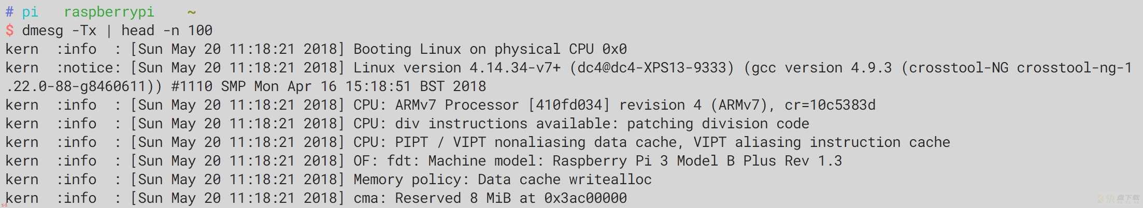Viewport: 1143px width, 208px height.
Task: Click the Booting Linux on physical CPU line
Action: coord(490,49)
